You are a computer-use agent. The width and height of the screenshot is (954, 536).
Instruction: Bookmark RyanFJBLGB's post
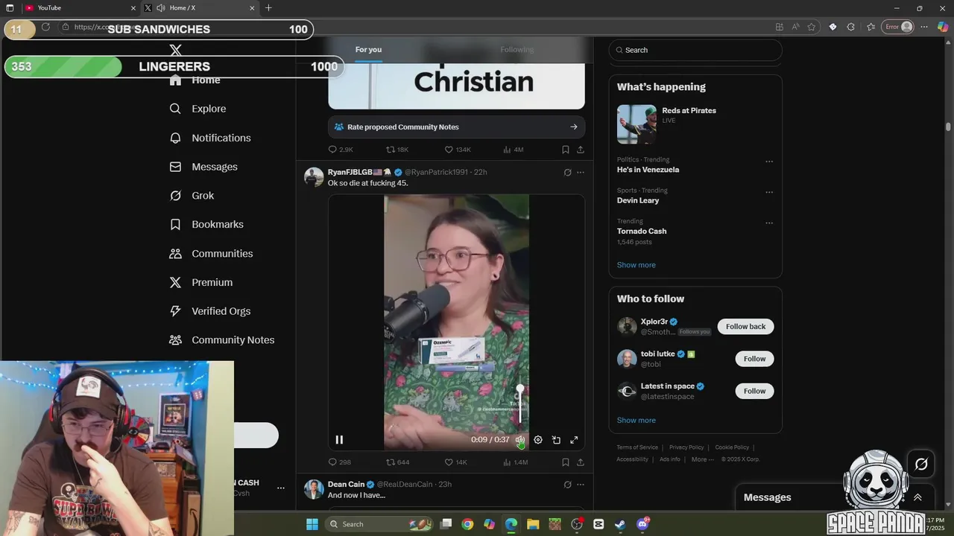tap(565, 462)
